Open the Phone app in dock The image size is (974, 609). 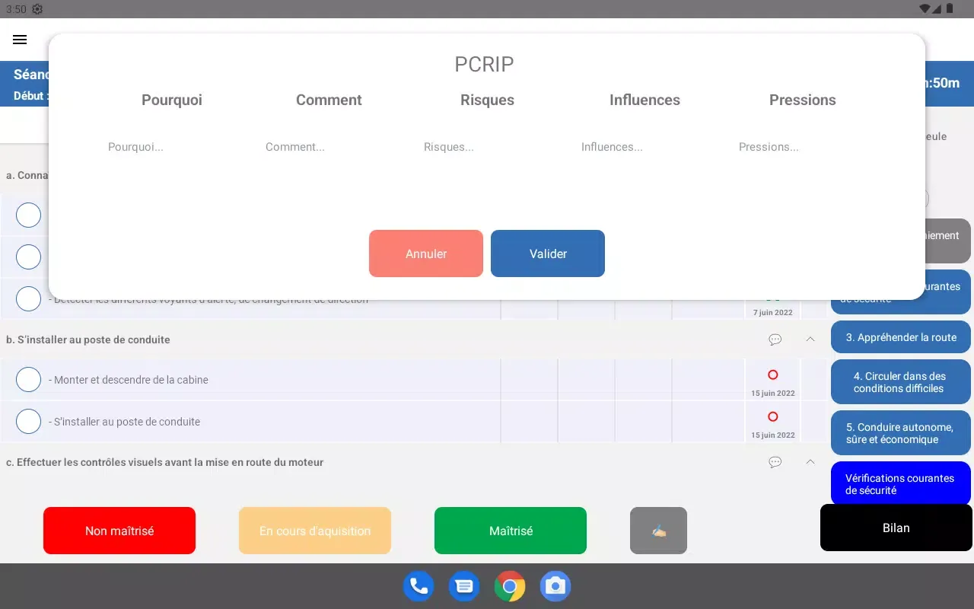(418, 586)
